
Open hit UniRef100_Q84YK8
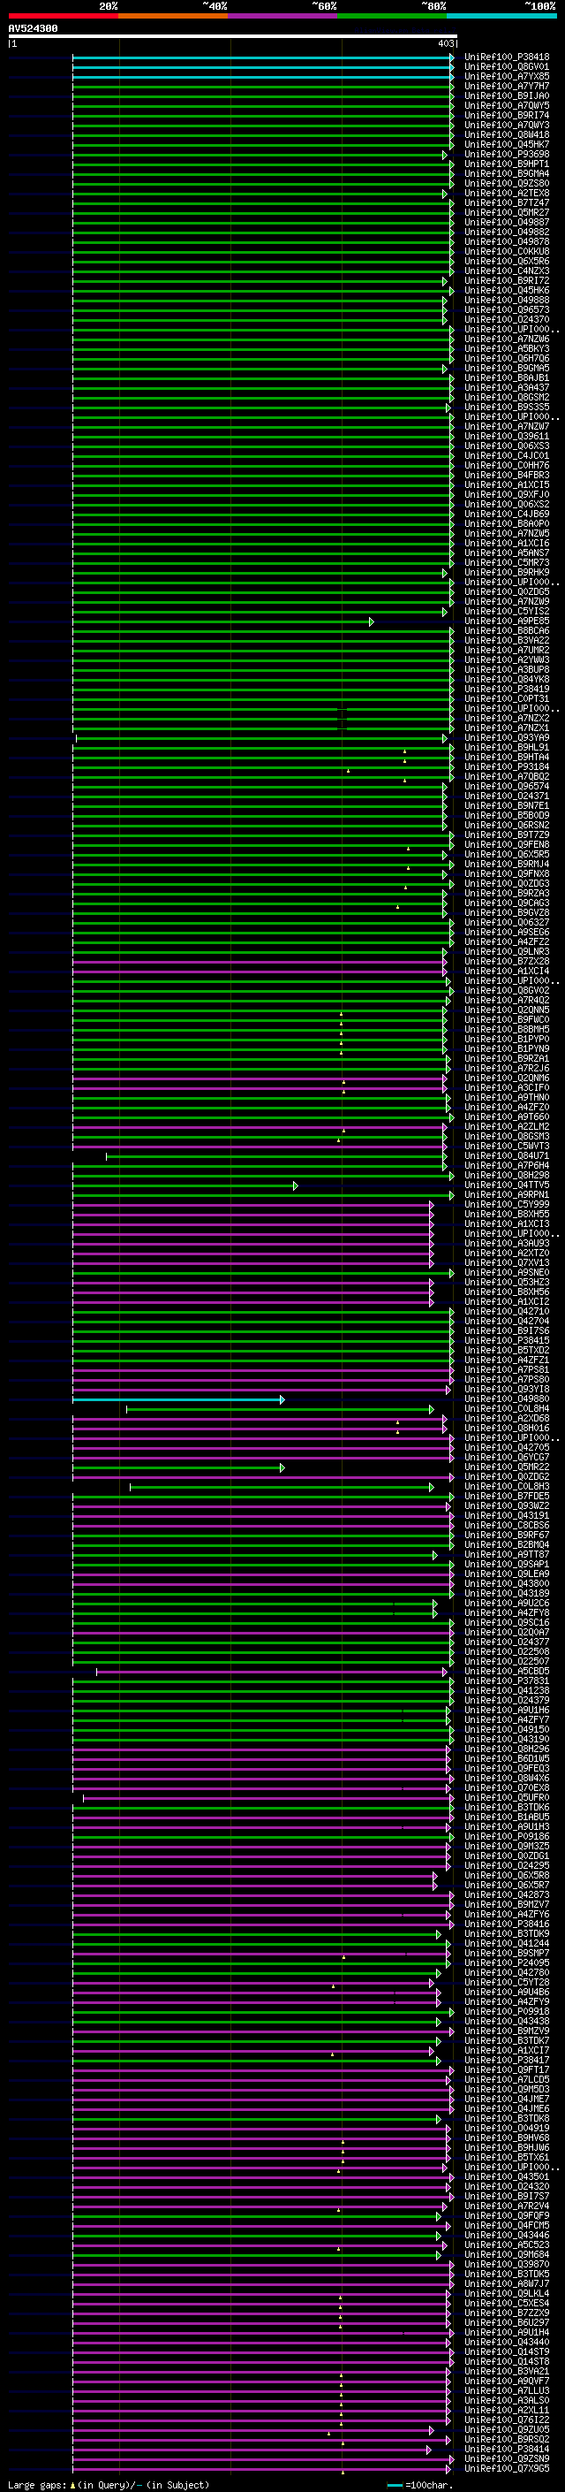tap(507, 679)
